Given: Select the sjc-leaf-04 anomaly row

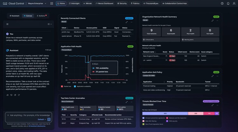Looking at the screenshot, I should click(x=97, y=119).
